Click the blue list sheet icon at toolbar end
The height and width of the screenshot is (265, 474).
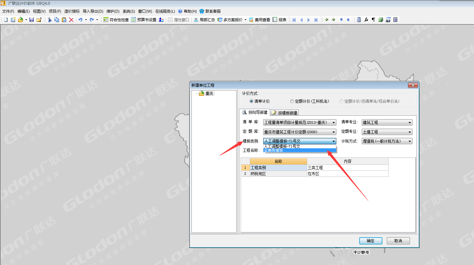pyautogui.click(x=395, y=20)
